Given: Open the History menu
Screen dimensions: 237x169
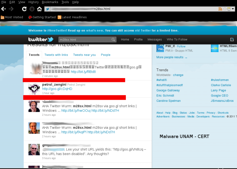Looking at the screenshot, I should click(33, 2).
